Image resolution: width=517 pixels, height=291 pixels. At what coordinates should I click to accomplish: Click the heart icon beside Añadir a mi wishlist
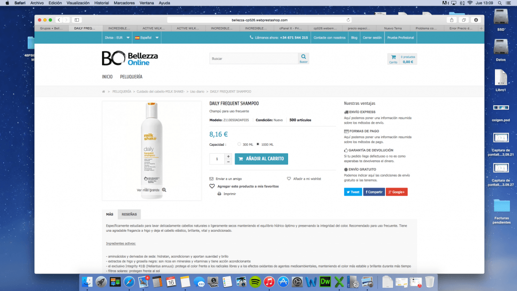point(289,179)
